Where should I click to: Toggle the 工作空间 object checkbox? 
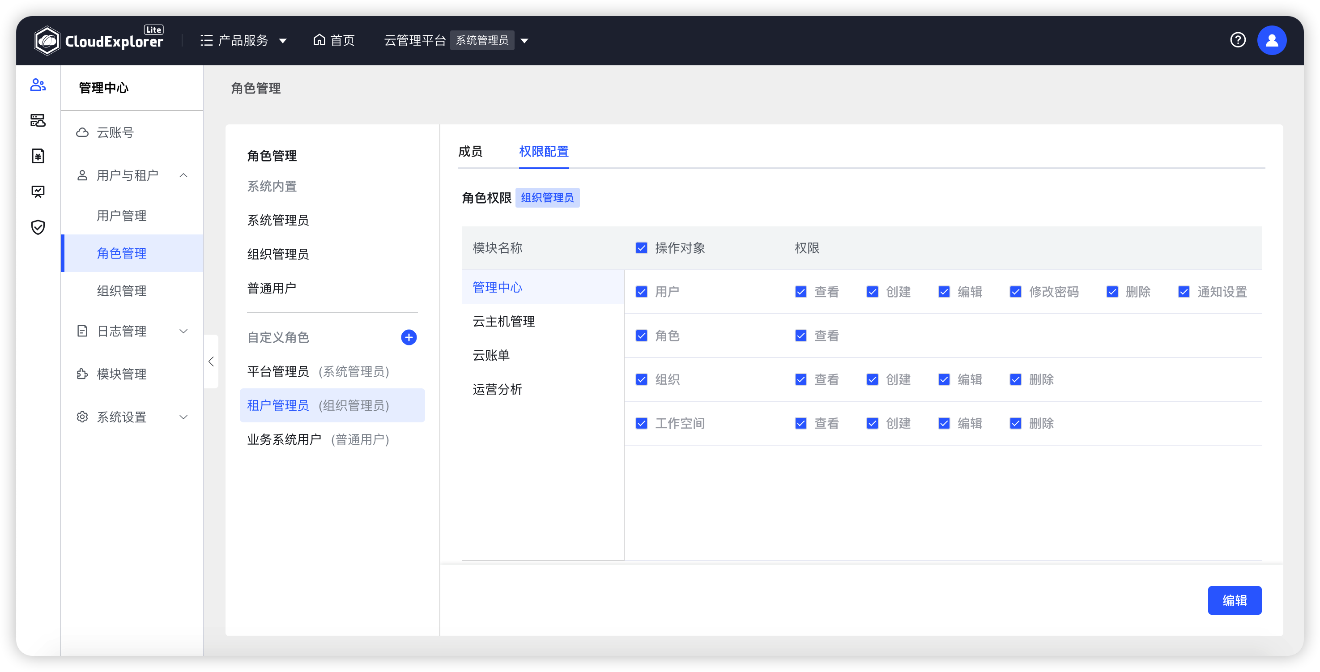pos(642,424)
